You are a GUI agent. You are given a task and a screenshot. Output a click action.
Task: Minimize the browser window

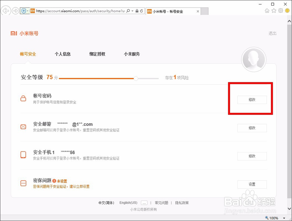(260, 4)
